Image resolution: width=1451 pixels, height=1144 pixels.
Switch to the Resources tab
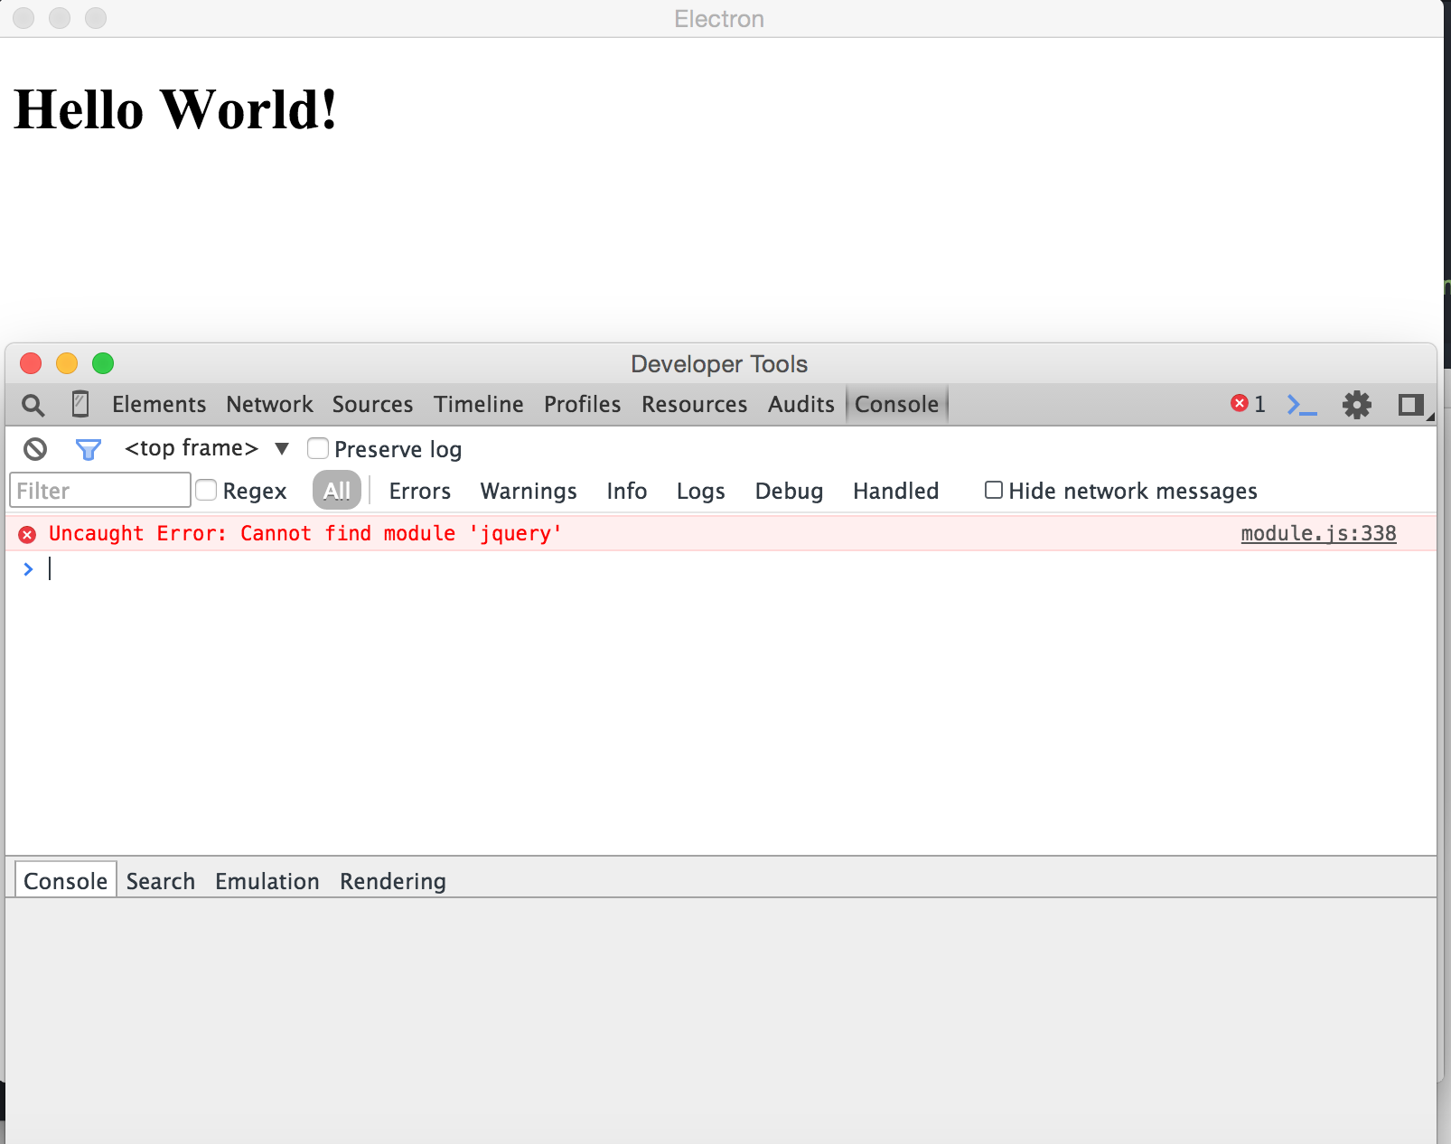pos(695,404)
